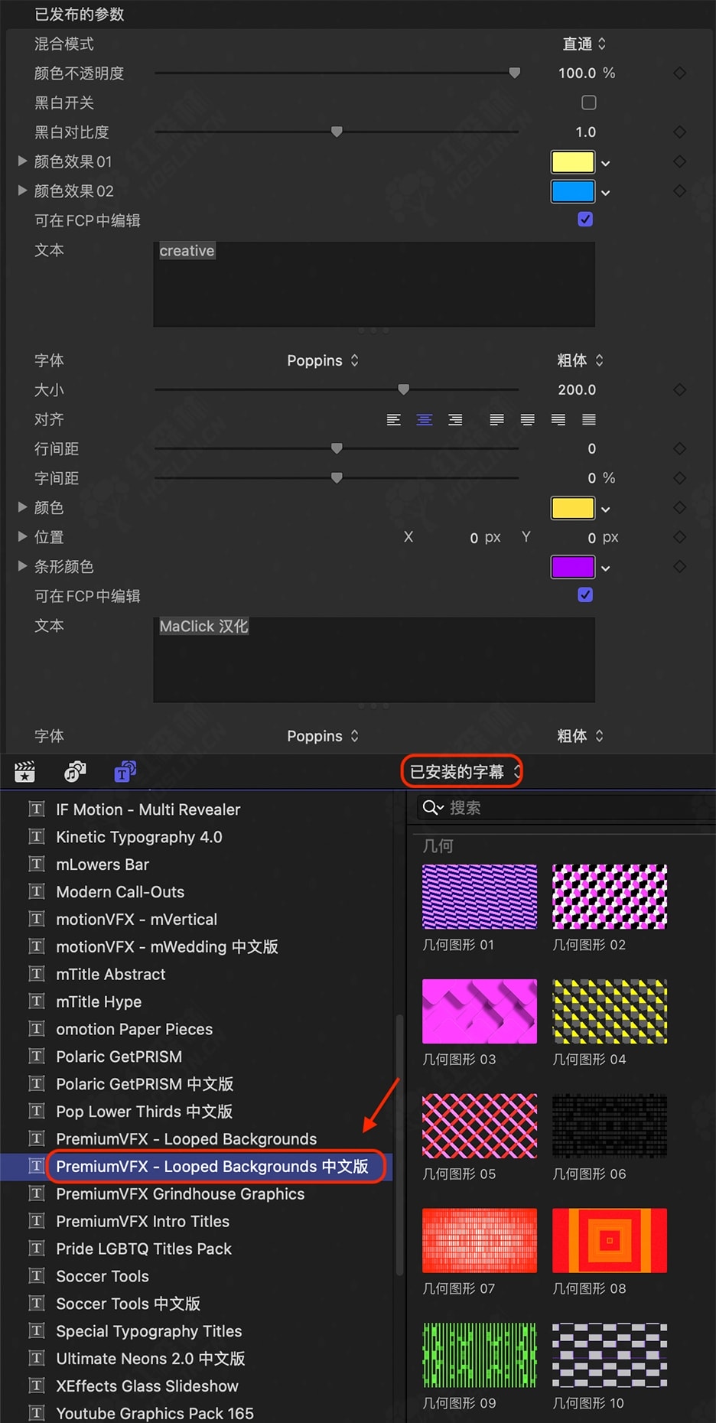
Task: Select XEffects Glass Slideshow category
Action: pyautogui.click(x=147, y=1386)
